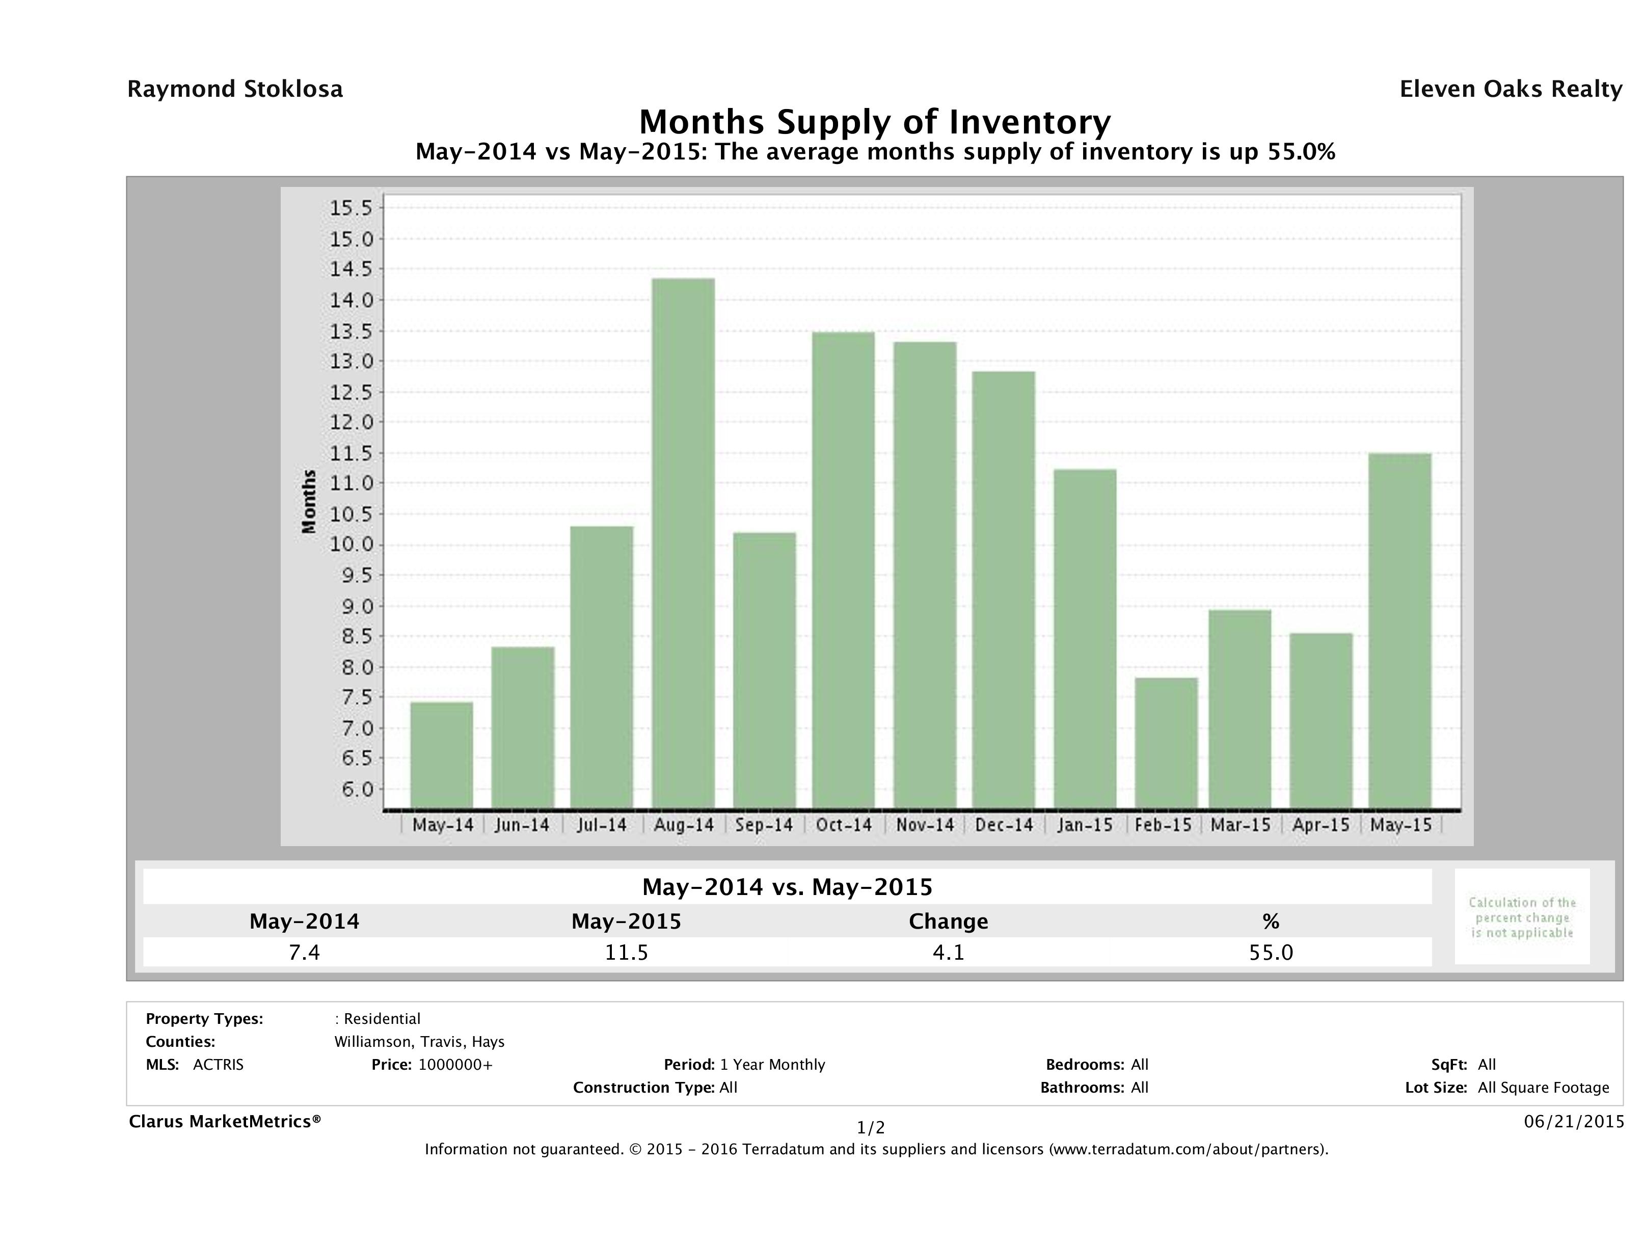Click the Raymond Stoklosa name in header
Screen dimensions: 1644x1247
235,89
